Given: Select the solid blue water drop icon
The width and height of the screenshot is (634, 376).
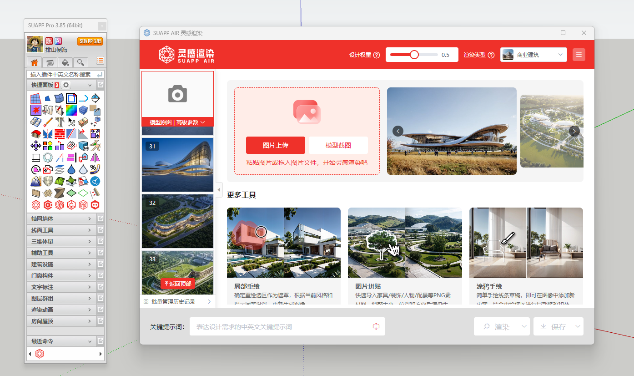Looking at the screenshot, I should (71, 170).
